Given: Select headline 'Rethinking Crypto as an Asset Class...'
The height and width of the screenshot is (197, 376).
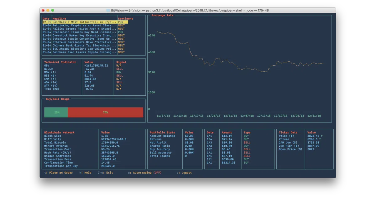Looking at the screenshot, I should click(84, 26).
